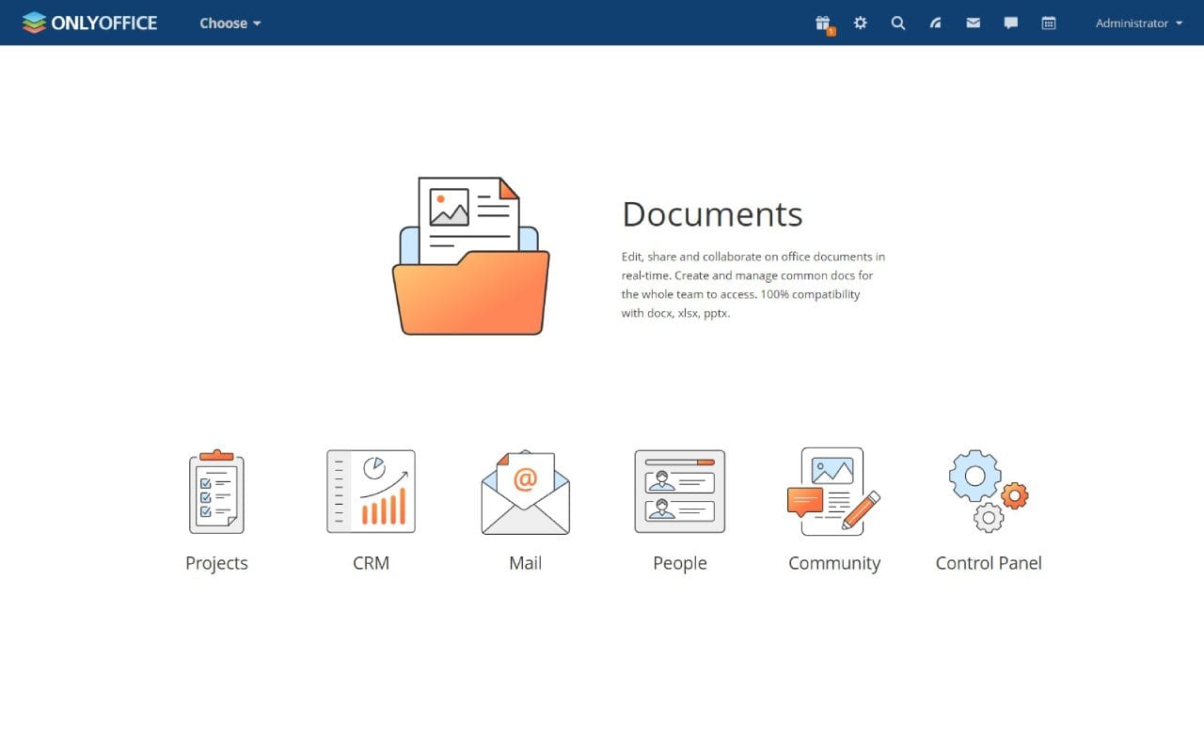This screenshot has width=1204, height=752.
Task: Open the Projects module clipboard icon
Action: click(216, 491)
